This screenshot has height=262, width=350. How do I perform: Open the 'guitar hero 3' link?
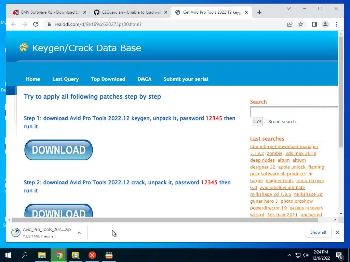click(x=264, y=201)
